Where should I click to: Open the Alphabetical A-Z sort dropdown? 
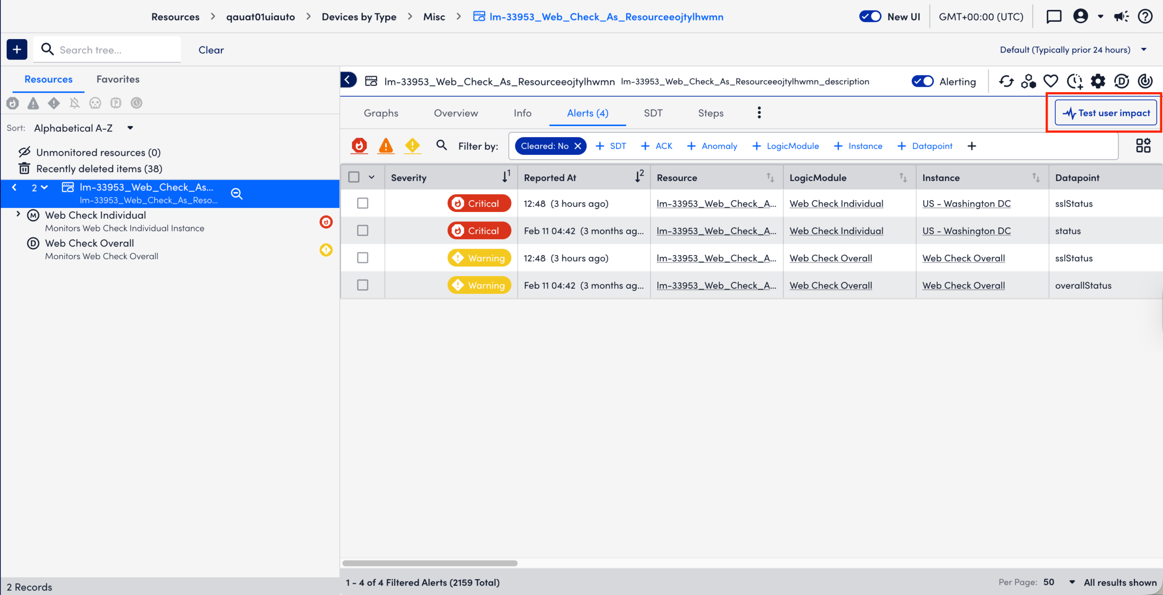click(x=84, y=128)
